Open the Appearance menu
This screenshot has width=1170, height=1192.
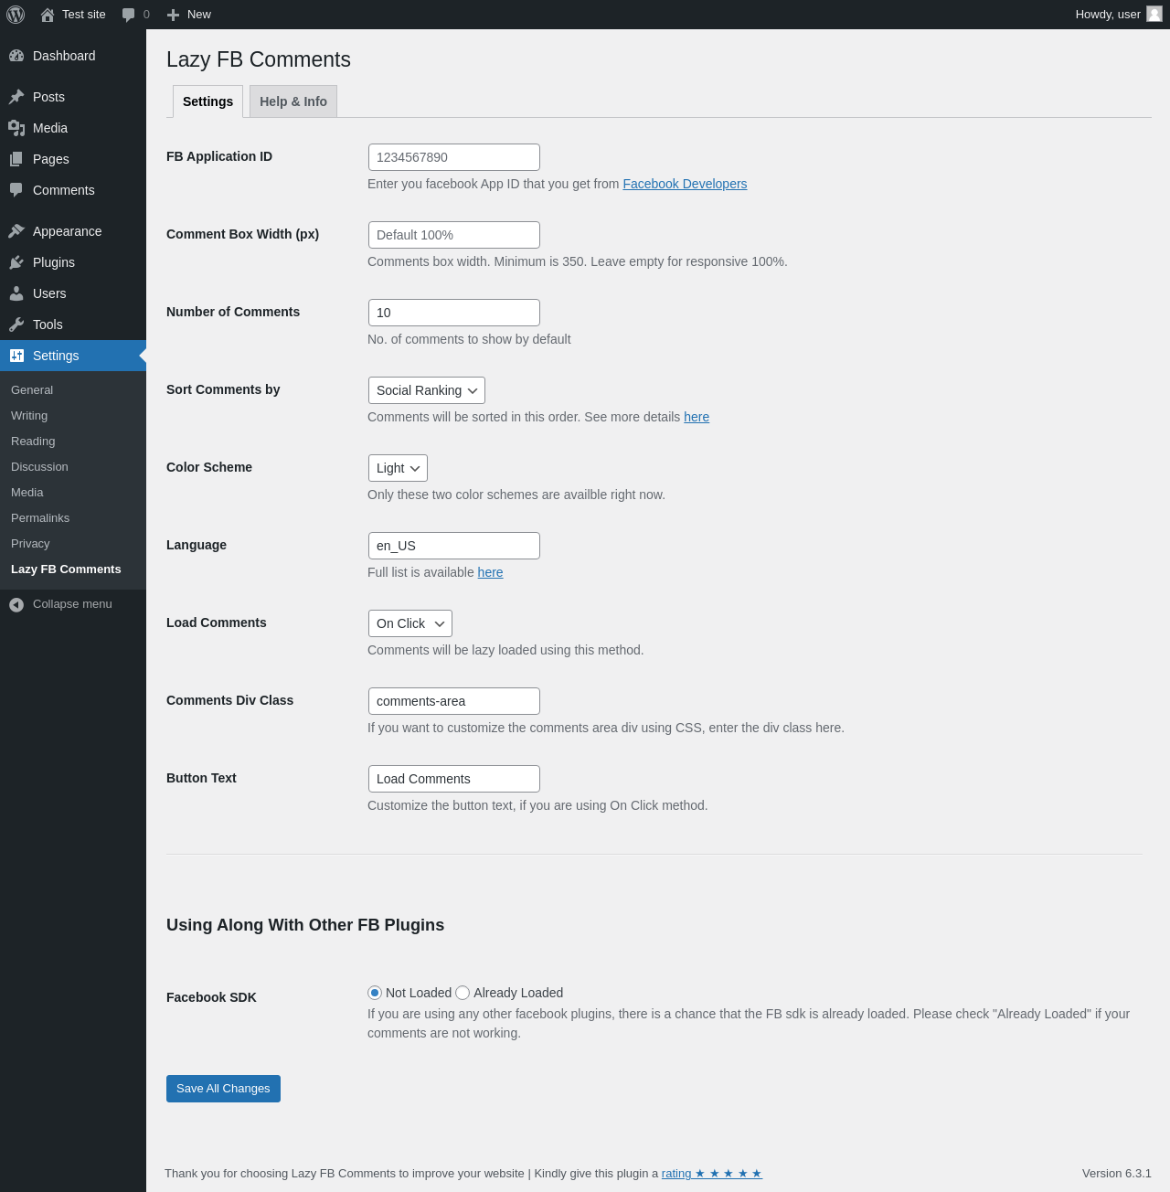click(x=73, y=231)
